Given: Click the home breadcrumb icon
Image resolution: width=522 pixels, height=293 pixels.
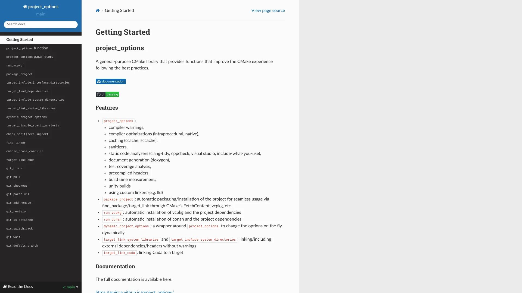Looking at the screenshot, I should (98, 10).
